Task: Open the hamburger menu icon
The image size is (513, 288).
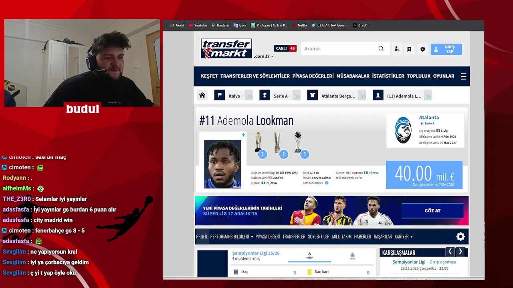Action: [463, 76]
